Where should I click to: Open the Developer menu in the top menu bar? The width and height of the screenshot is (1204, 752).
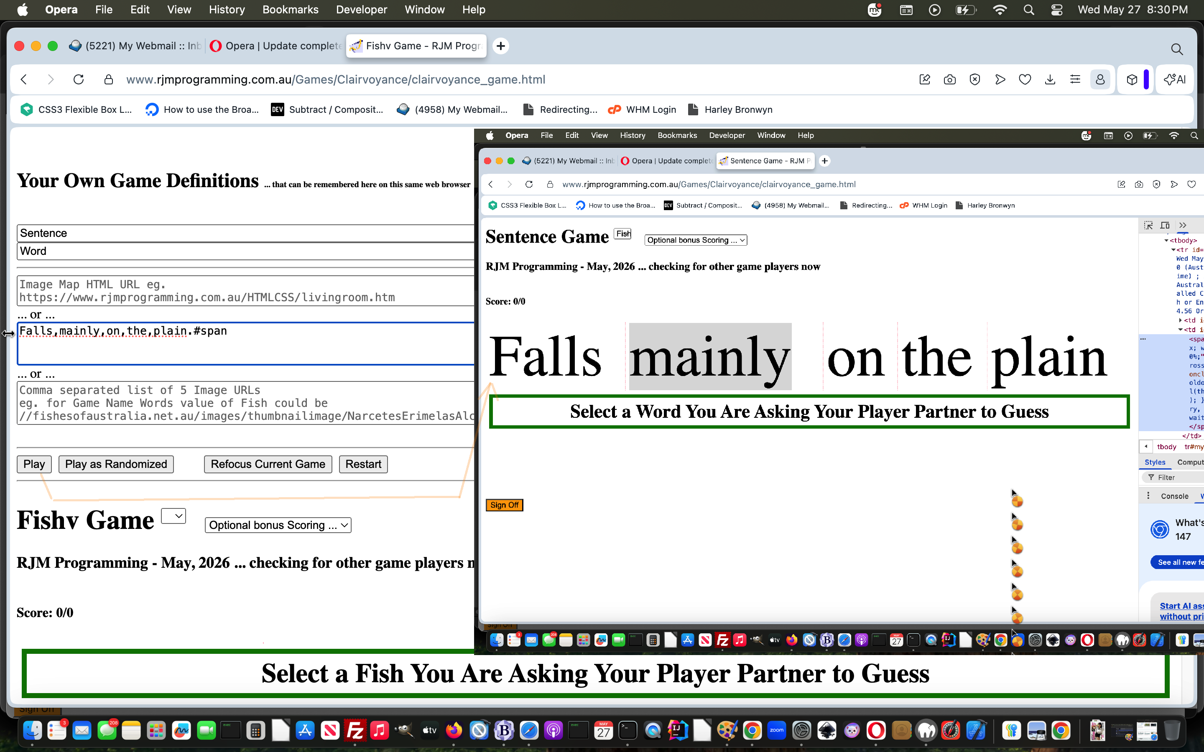(x=362, y=10)
